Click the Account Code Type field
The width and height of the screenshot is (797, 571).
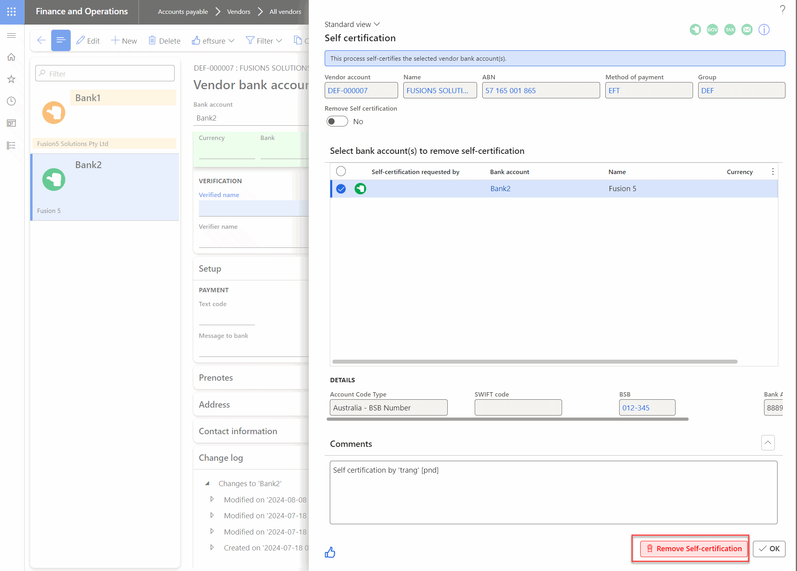pyautogui.click(x=389, y=408)
